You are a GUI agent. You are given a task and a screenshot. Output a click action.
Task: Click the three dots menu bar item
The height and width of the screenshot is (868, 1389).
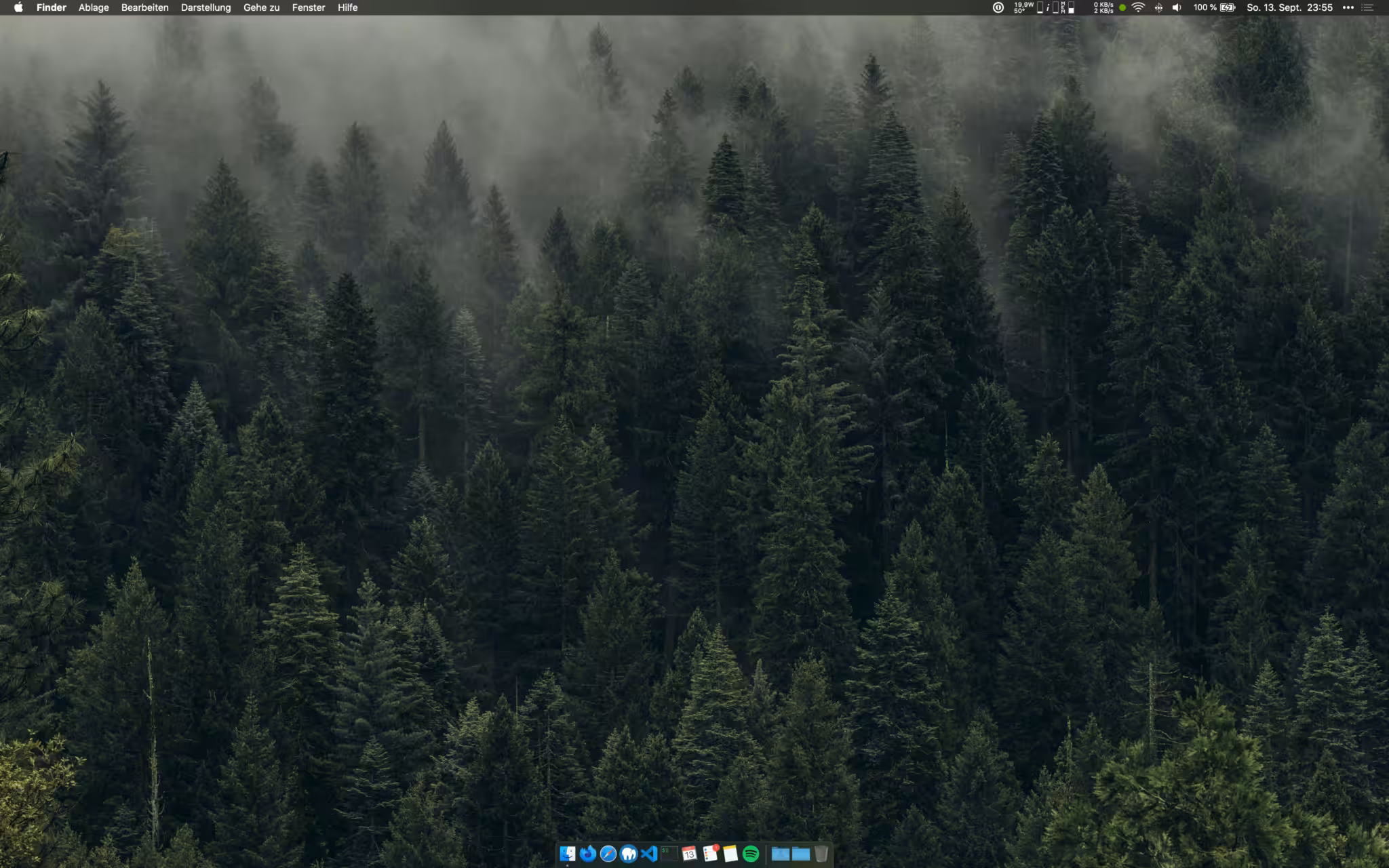[1348, 7]
